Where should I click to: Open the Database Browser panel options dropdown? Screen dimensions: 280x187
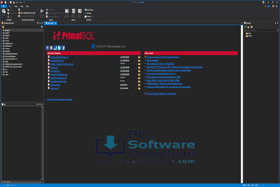pyautogui.click(x=37, y=23)
